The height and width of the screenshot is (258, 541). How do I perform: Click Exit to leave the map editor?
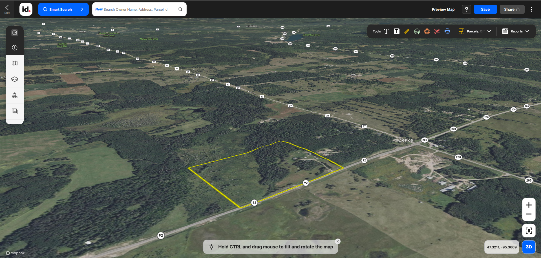pos(6,9)
